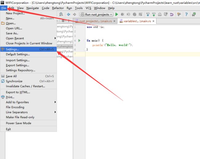Open the View menu

pos(20,8)
